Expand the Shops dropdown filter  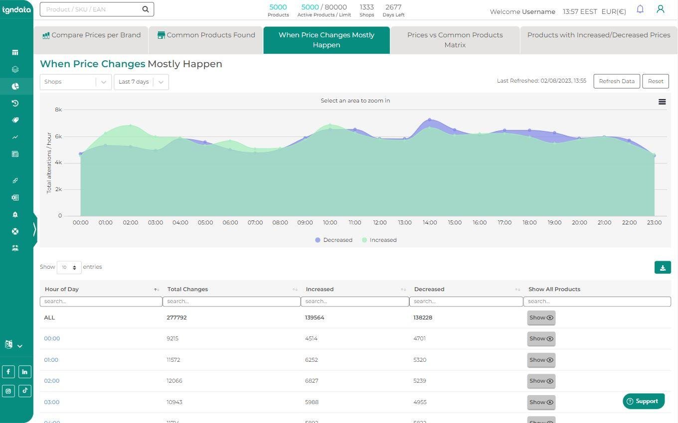point(75,82)
